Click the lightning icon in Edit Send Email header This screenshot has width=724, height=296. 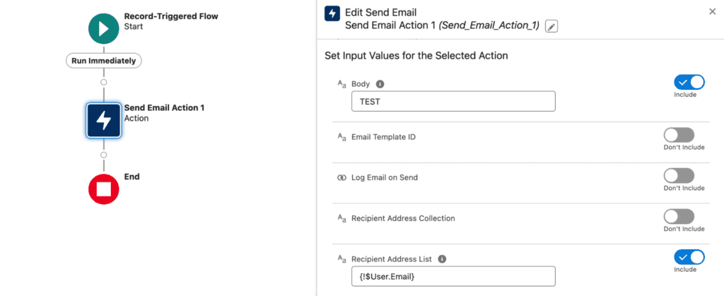pyautogui.click(x=332, y=14)
